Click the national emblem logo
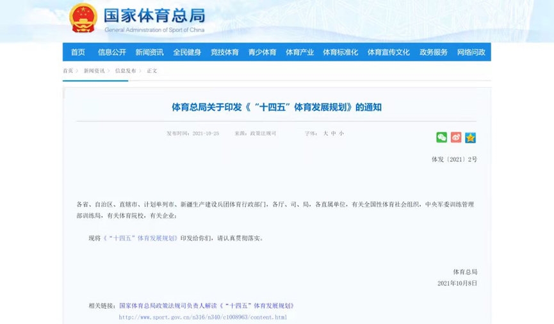Viewport: 554px width, 324px height. point(83,17)
